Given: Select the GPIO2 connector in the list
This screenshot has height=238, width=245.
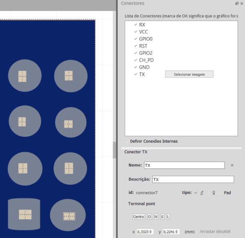Looking at the screenshot, I should pyautogui.click(x=146, y=53).
